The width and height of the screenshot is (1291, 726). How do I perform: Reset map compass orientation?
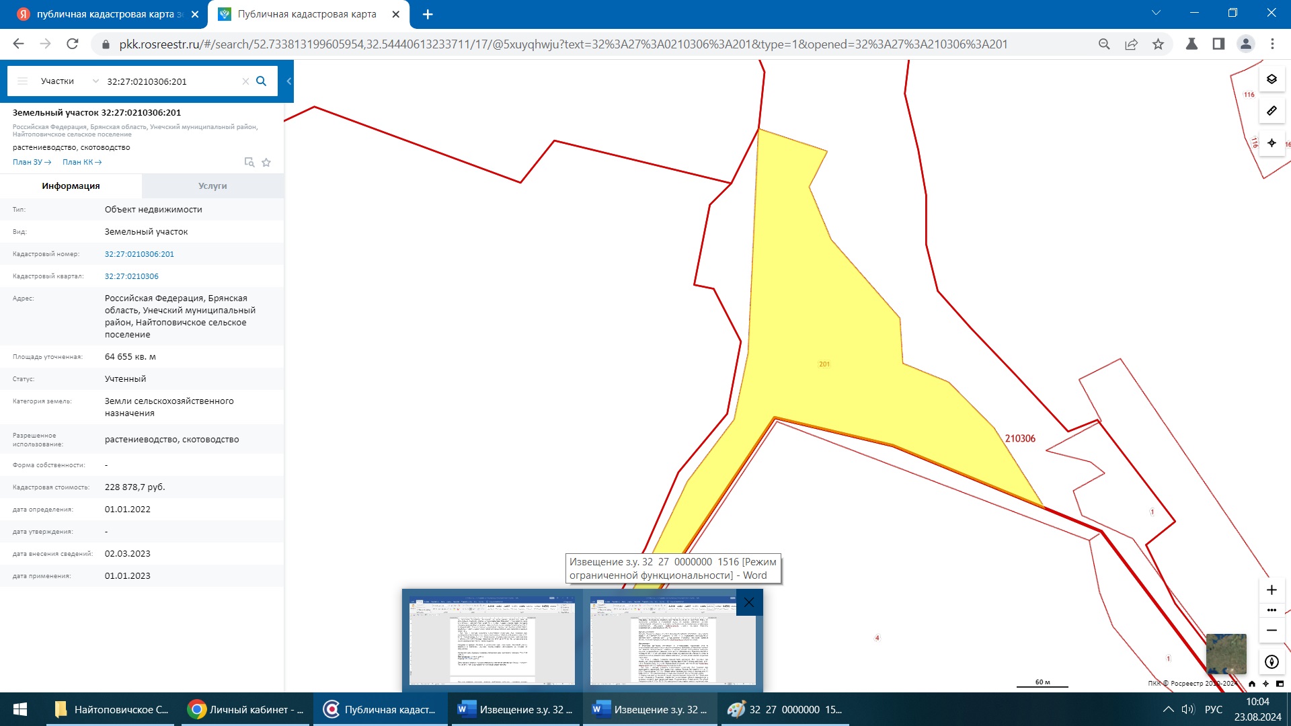(1272, 662)
